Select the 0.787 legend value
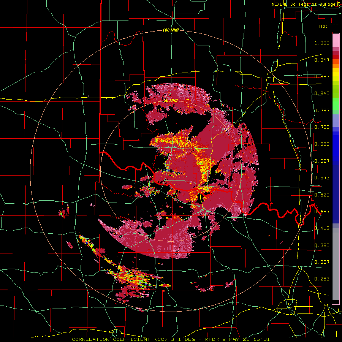 point(322,110)
